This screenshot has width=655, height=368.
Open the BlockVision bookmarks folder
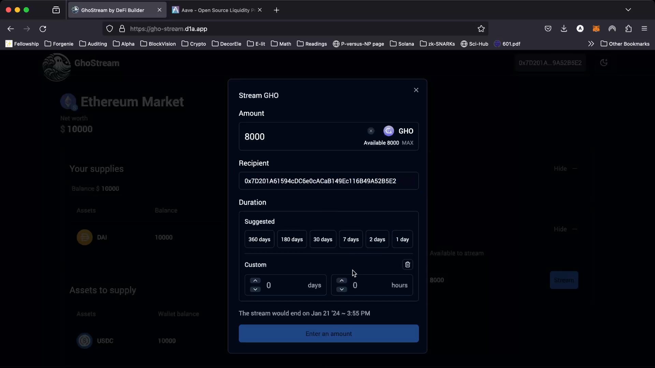pos(158,44)
